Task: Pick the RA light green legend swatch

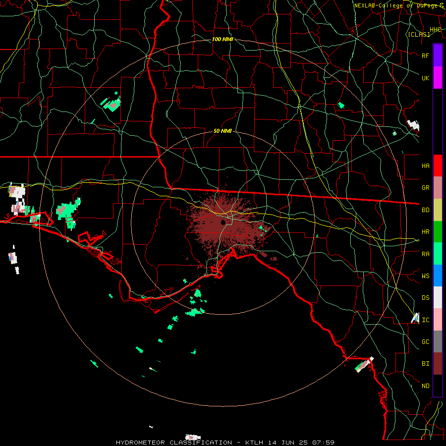Action: click(438, 254)
